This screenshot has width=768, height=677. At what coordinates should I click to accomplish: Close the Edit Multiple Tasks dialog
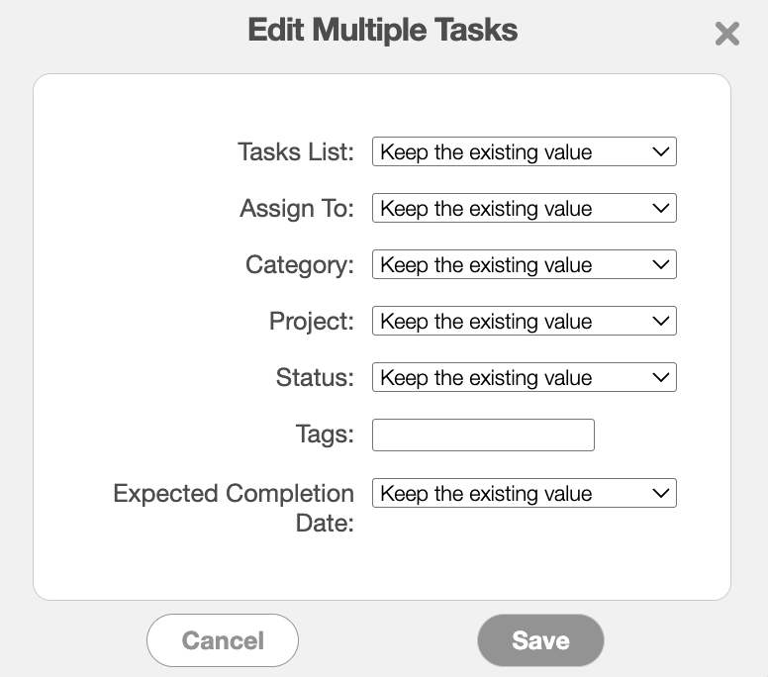(726, 34)
